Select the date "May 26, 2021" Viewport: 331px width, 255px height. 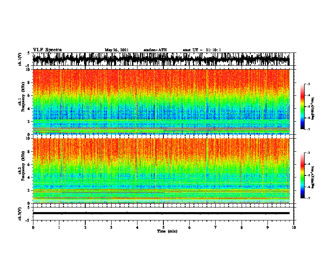tap(117, 50)
